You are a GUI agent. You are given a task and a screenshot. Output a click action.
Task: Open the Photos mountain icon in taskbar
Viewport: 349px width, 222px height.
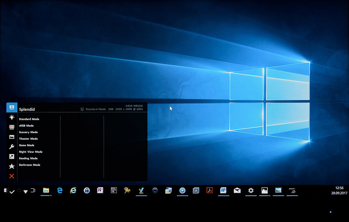(x=264, y=191)
